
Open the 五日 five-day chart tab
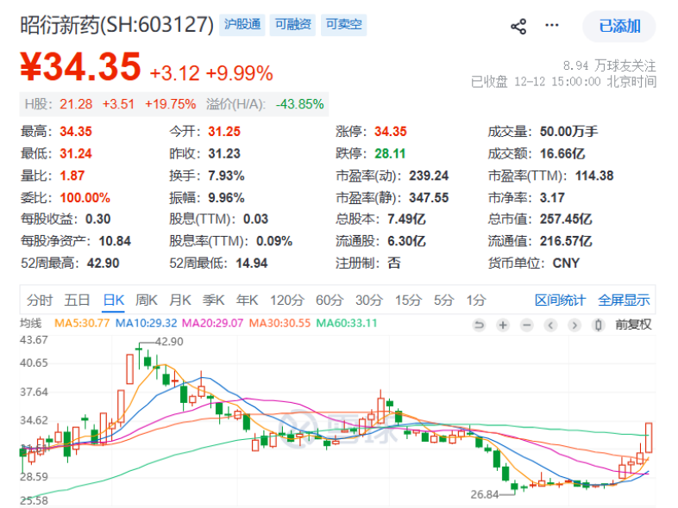[77, 300]
